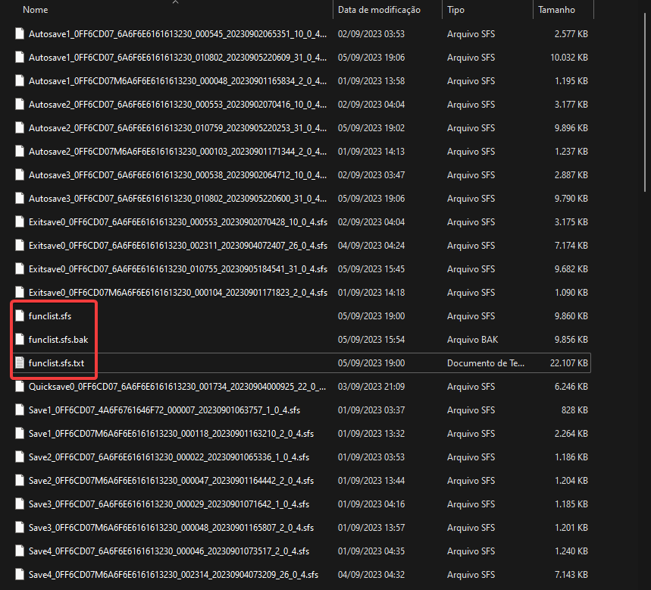
Task: Sort files by the Nome column header
Action: pyautogui.click(x=36, y=10)
